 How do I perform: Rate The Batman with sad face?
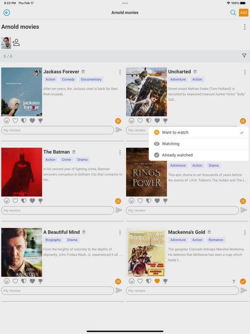7,200
